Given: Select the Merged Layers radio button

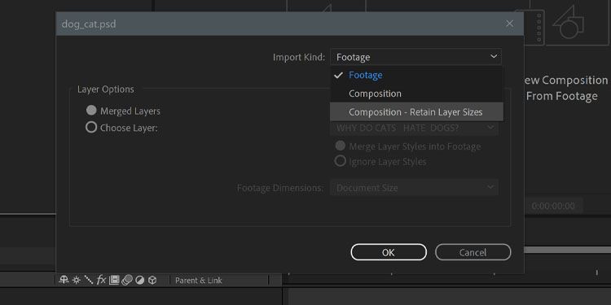Looking at the screenshot, I should tap(91, 111).
